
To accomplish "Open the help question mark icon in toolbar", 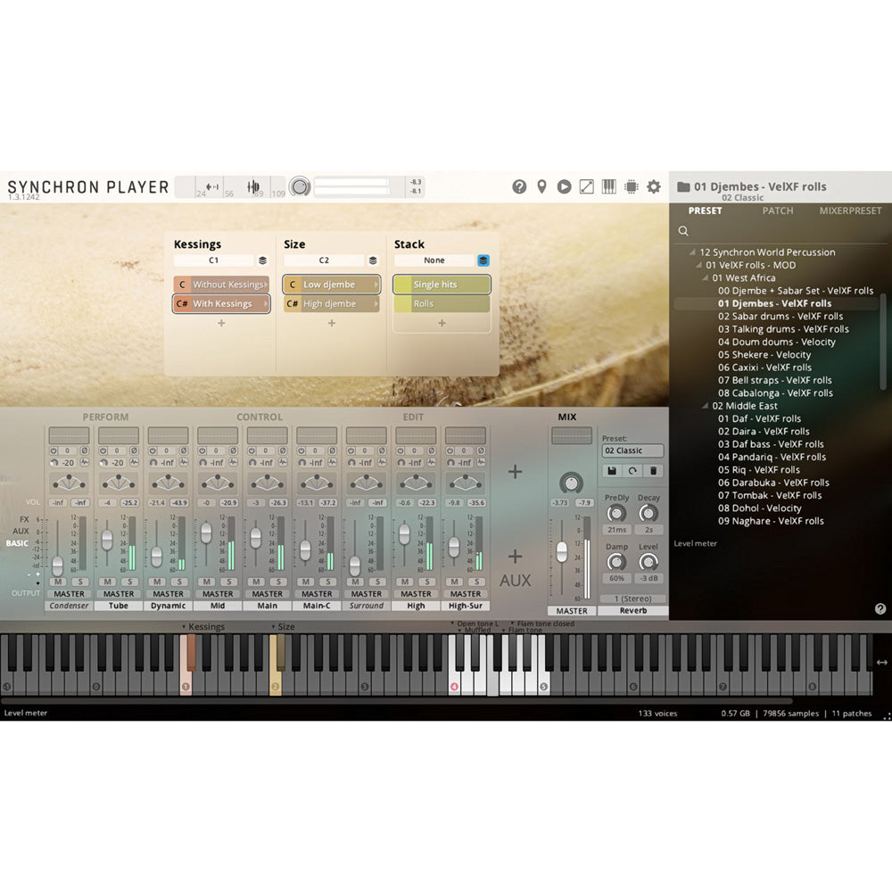I will tap(519, 186).
